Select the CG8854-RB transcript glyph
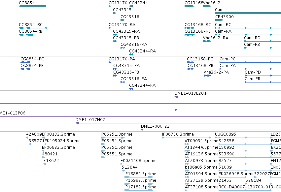Image resolution: width=281 pixels, height=192 pixels. point(26,35)
